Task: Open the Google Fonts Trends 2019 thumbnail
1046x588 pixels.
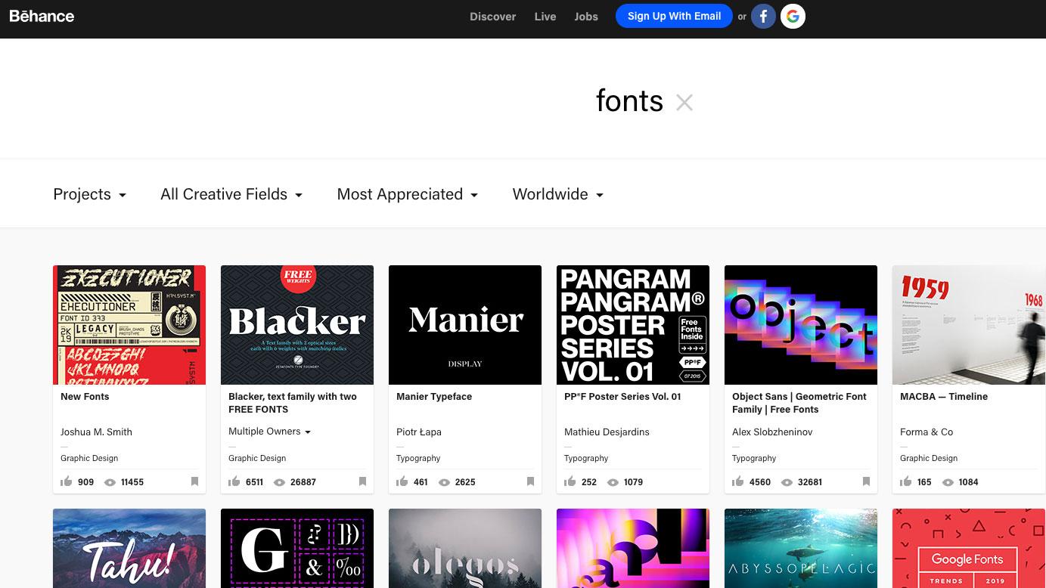Action: click(x=969, y=549)
